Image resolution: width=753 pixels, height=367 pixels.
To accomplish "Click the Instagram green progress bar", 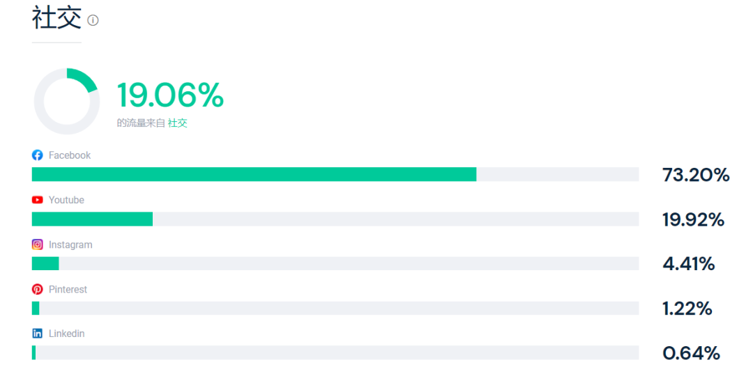I will 45,263.
